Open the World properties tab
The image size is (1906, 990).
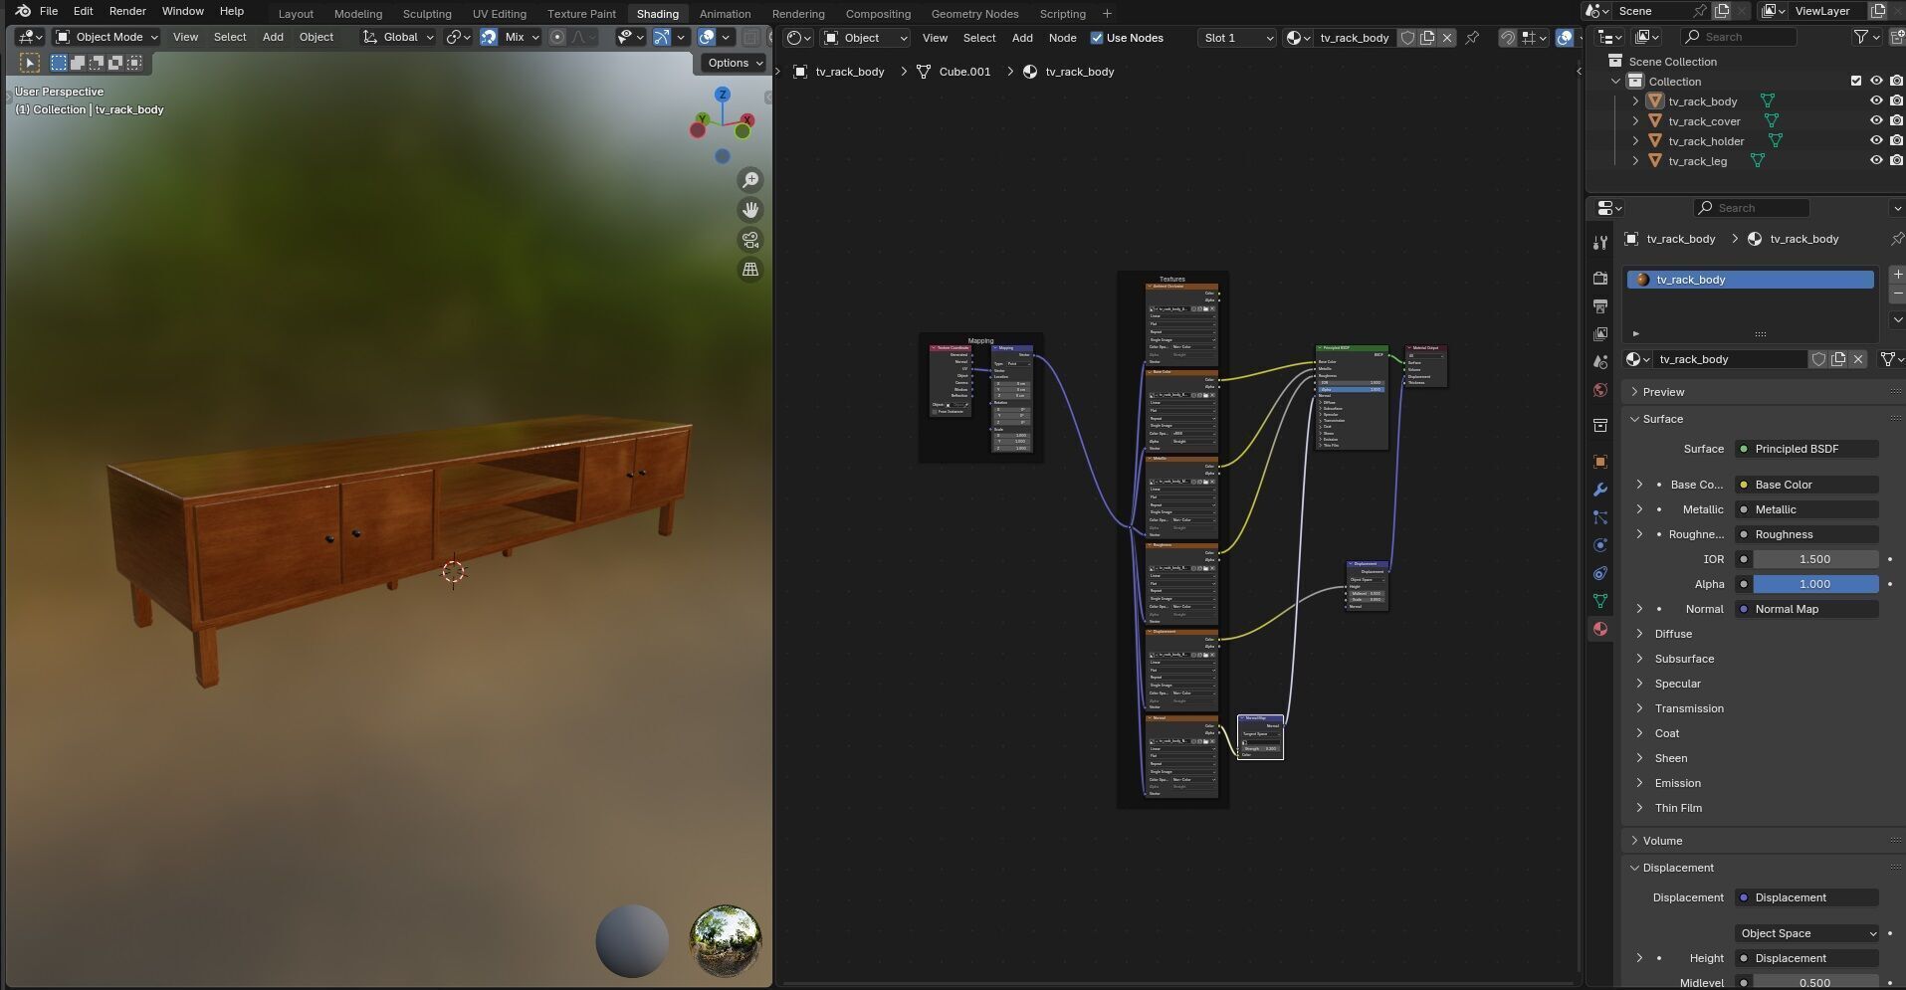(x=1600, y=390)
